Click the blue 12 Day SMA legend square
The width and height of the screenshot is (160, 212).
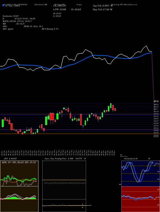pyautogui.click(x=3, y=5)
